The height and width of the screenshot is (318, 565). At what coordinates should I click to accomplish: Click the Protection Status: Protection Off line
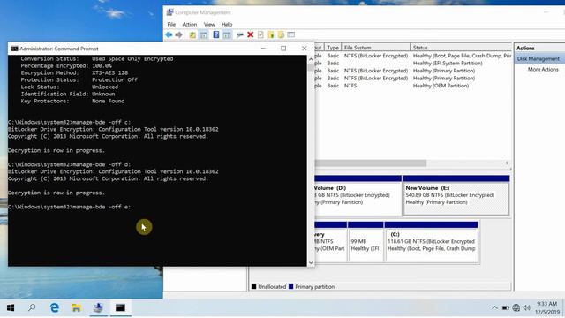coord(79,80)
